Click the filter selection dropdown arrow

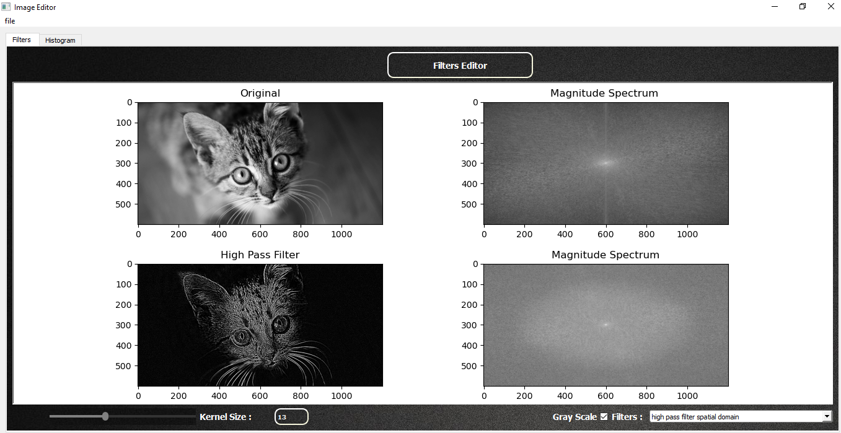tap(827, 416)
